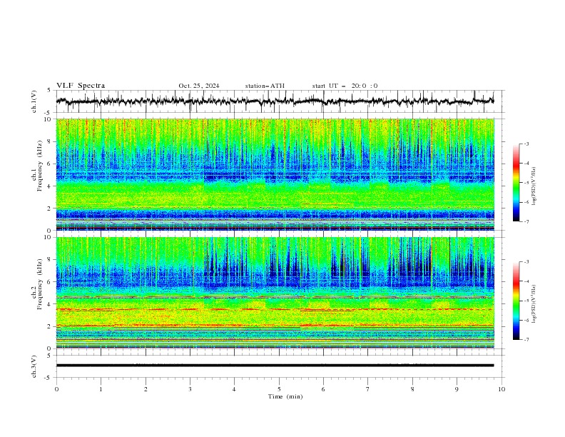Viewport: 565px width, 437px height.
Task: Click the "10" kHz tick on ch.1 frequency axis
Action: [49, 119]
